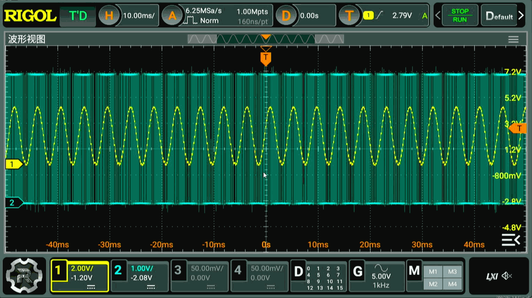
Task: Click the 波形视图 waveform view title
Action: pos(27,39)
